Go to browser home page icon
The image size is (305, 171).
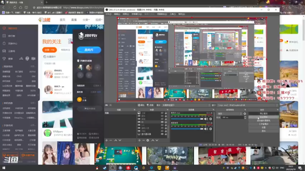tap(21, 7)
